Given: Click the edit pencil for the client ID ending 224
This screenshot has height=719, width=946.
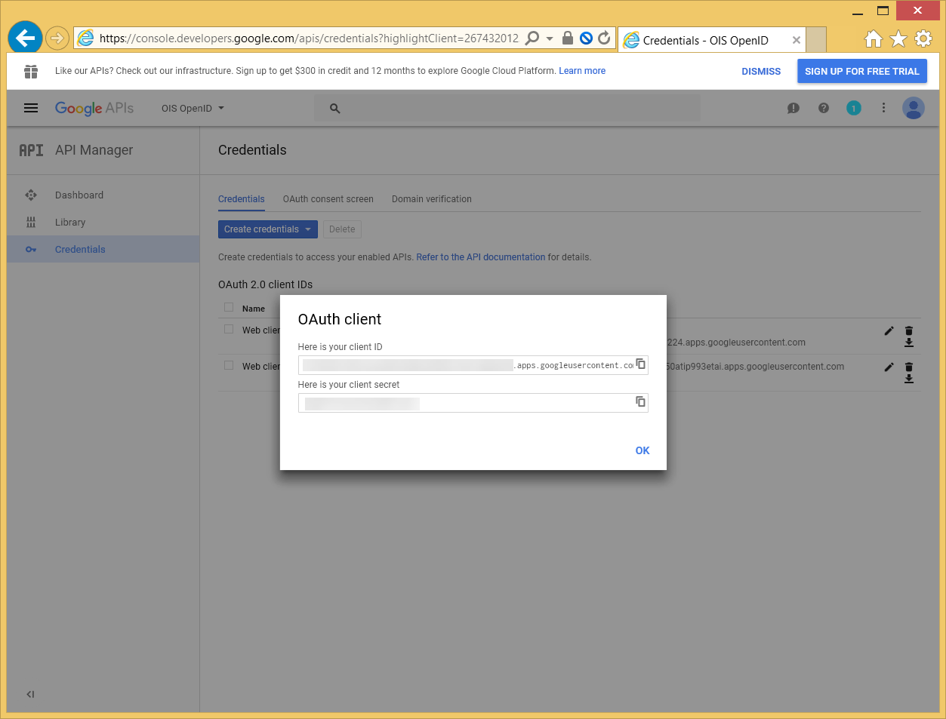Looking at the screenshot, I should tap(889, 330).
